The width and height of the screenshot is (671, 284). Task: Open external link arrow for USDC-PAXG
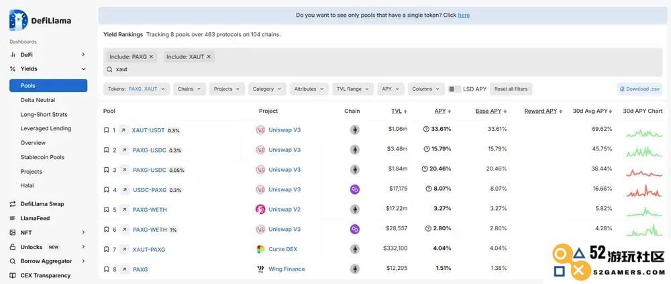coord(124,190)
